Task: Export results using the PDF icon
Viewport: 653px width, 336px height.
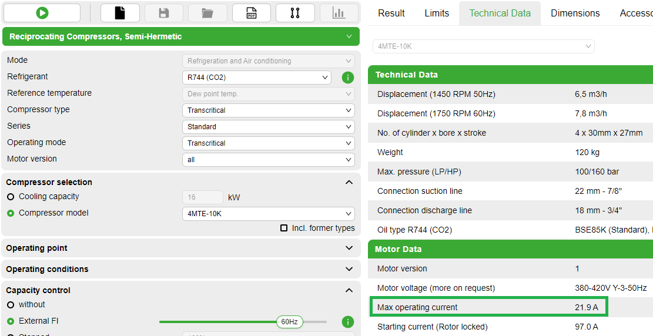Action: [252, 13]
